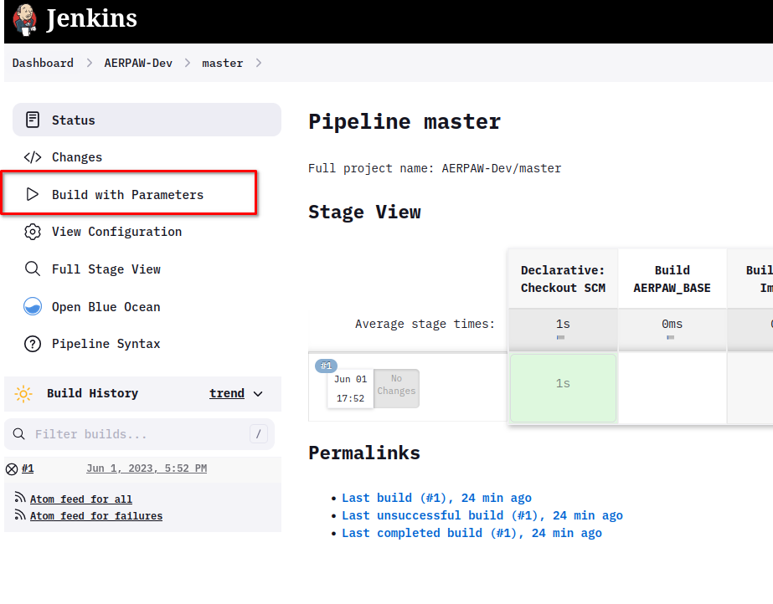The height and width of the screenshot is (604, 773).
Task: Click the slash shortcut hint badge
Action: click(x=258, y=433)
